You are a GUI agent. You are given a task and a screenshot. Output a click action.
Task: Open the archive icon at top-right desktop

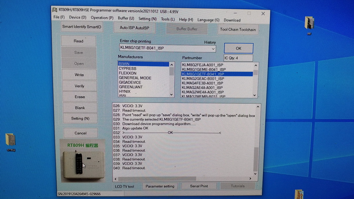tap(309, 23)
